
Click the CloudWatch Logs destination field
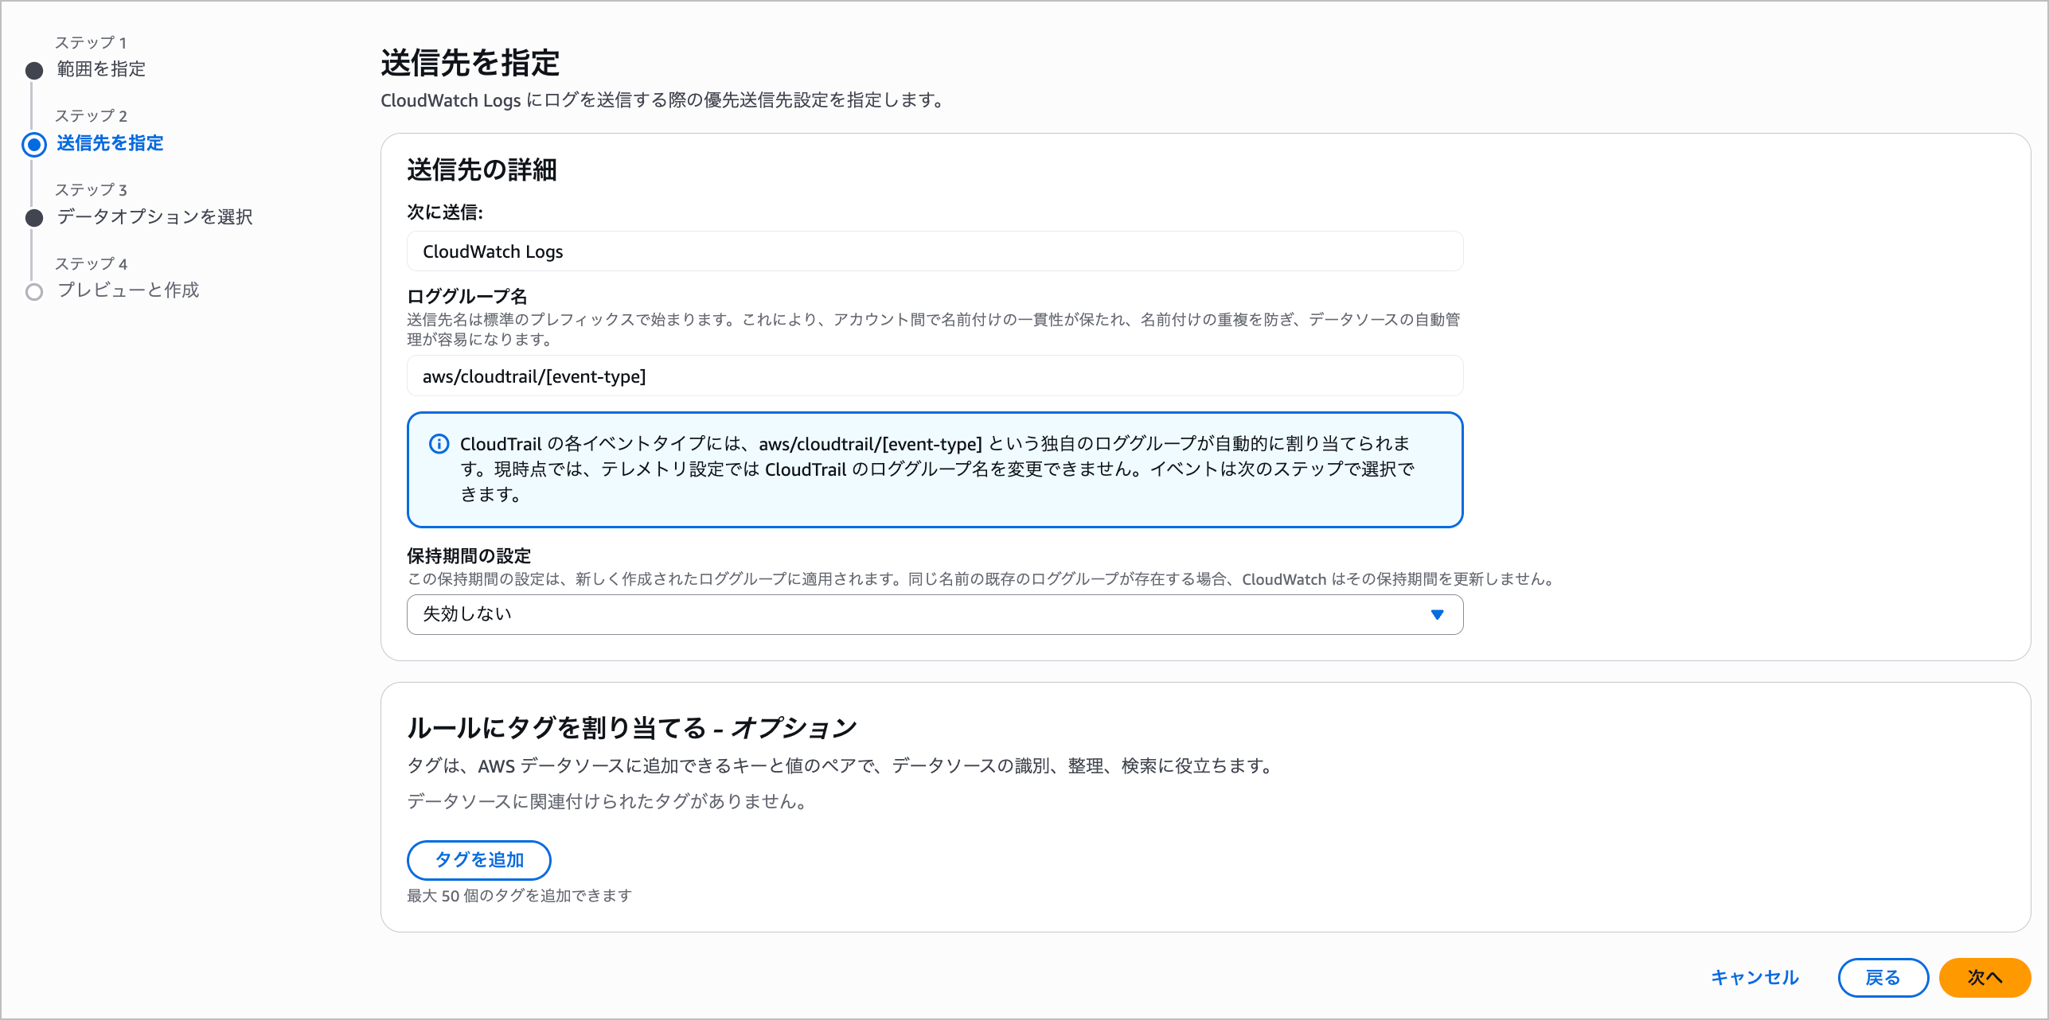(935, 251)
